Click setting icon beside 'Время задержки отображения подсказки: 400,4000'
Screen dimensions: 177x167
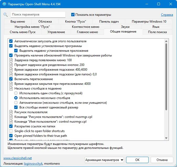pos(11,70)
